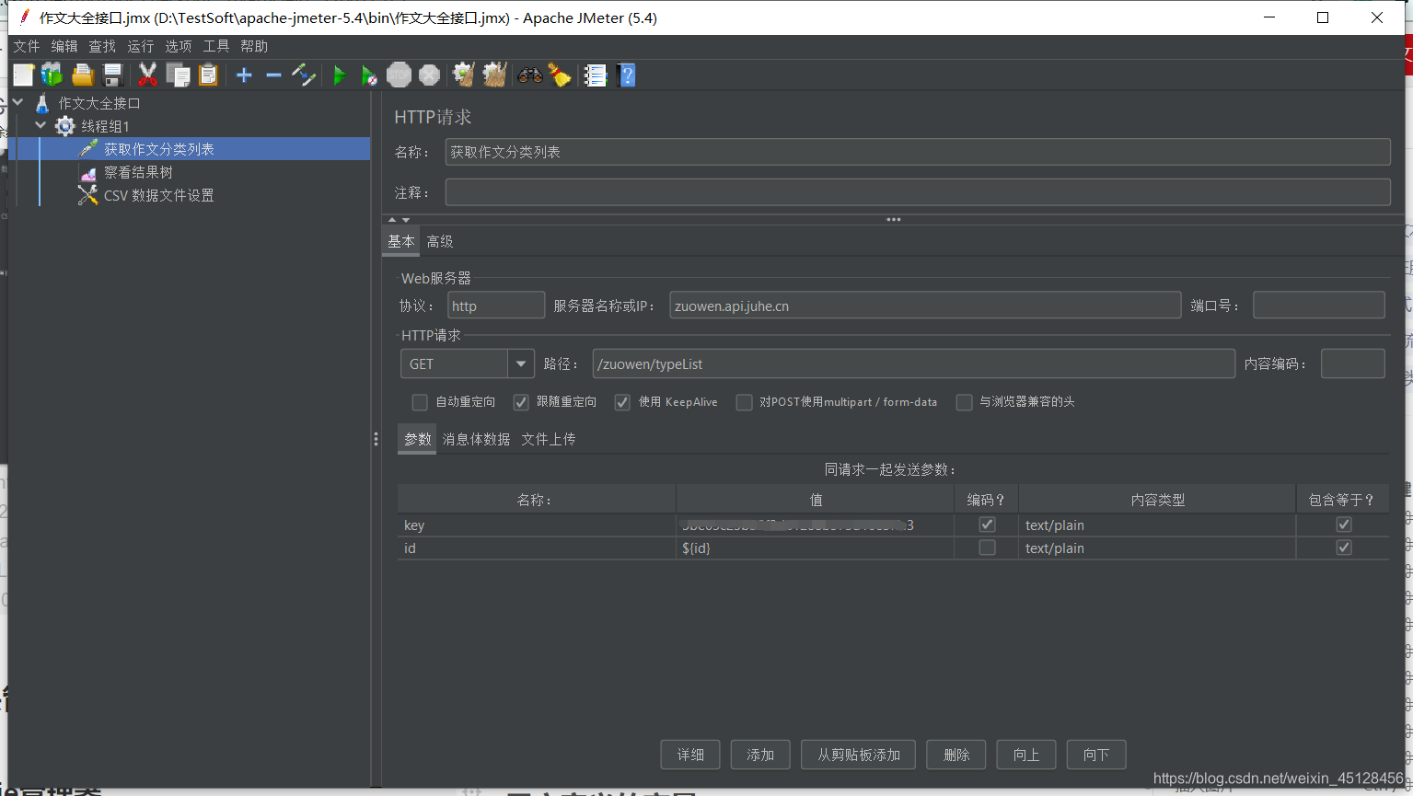Click the 服务器名称或IP field
Viewport: 1413px width, 796px height.
pyautogui.click(x=925, y=306)
